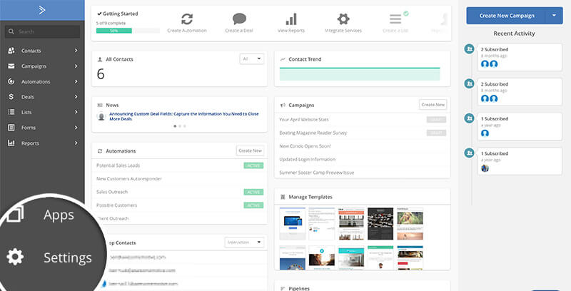Open the Settings menu item
Viewport: 571px width, 291px height.
click(68, 257)
